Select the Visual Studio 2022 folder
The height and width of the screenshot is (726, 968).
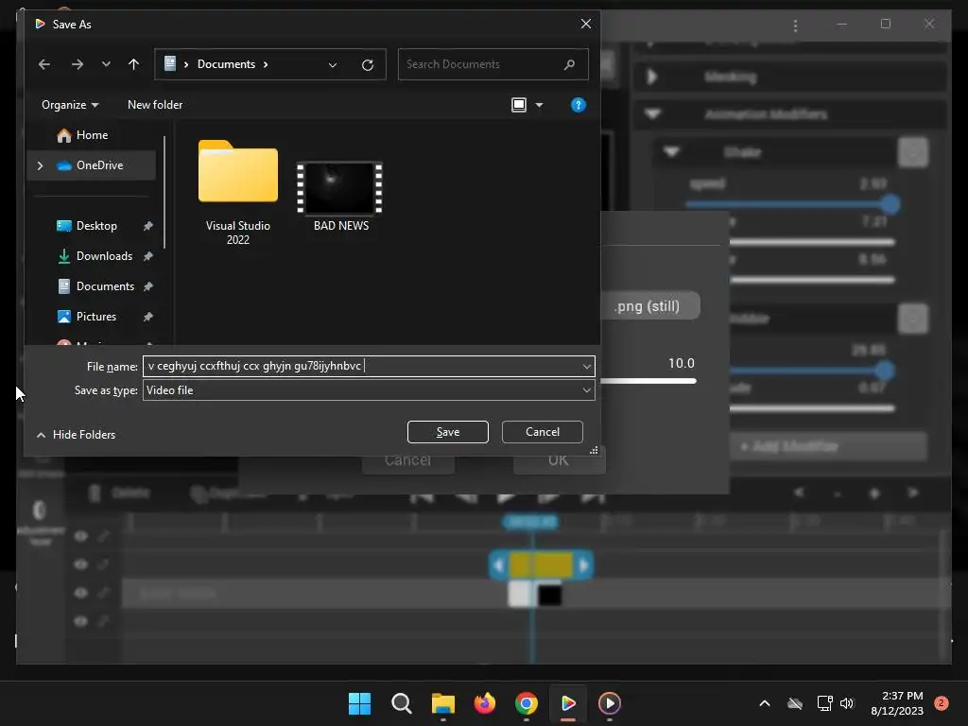coord(237,193)
